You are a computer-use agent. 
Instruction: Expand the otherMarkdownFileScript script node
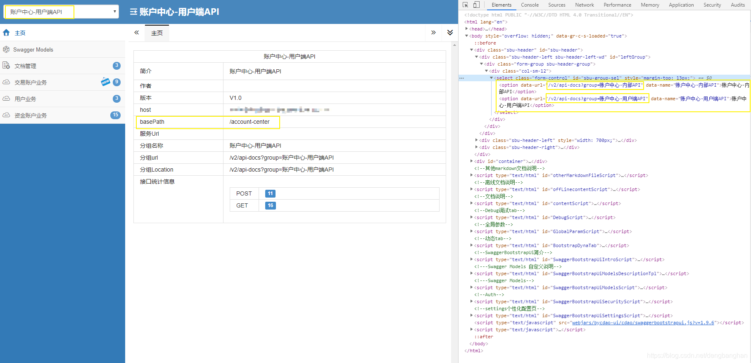tap(471, 175)
